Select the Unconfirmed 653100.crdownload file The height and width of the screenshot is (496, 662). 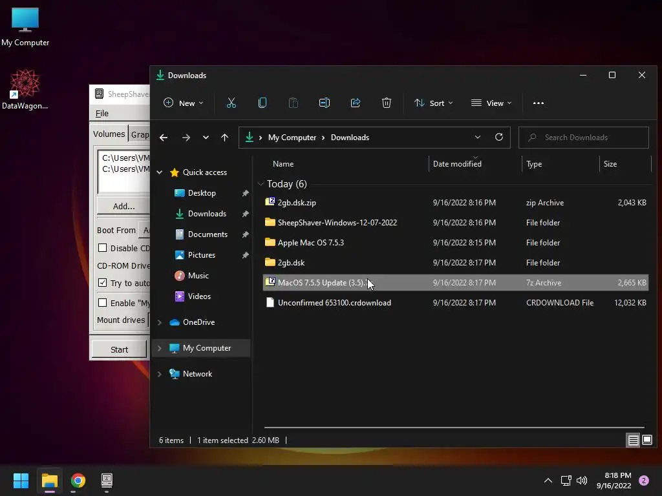[456, 302]
